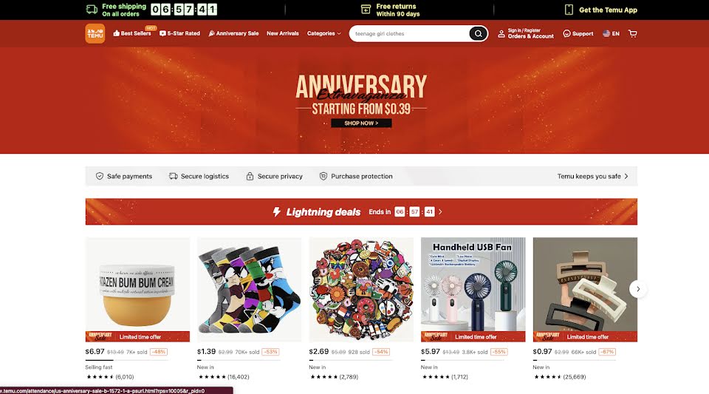This screenshot has width=709, height=394.
Task: Select New Arrivals in navigation
Action: tap(283, 33)
